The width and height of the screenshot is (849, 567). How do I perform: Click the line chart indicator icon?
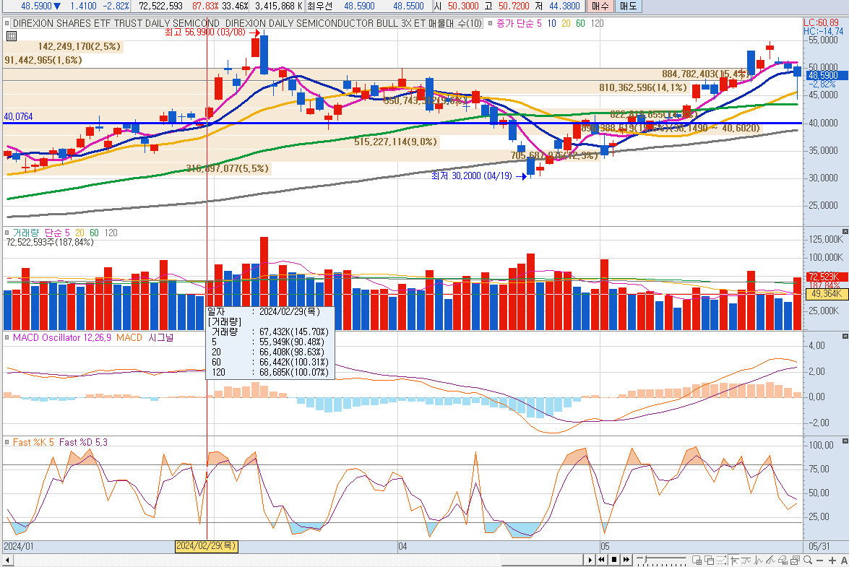point(746,560)
